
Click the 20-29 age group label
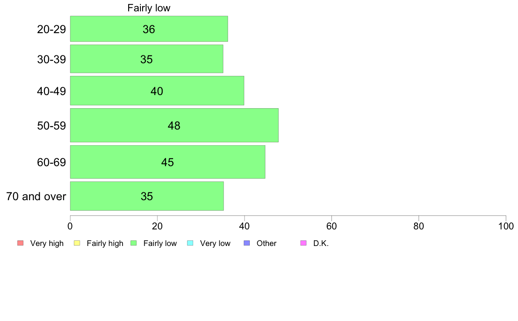(51, 29)
